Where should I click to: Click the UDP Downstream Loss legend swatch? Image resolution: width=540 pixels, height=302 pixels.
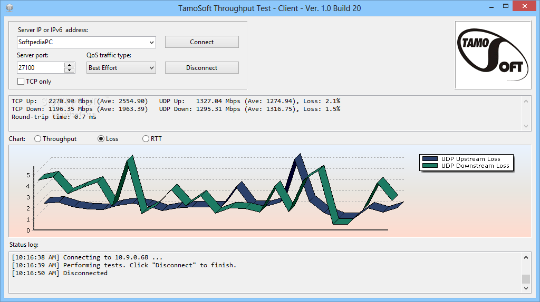coord(430,166)
